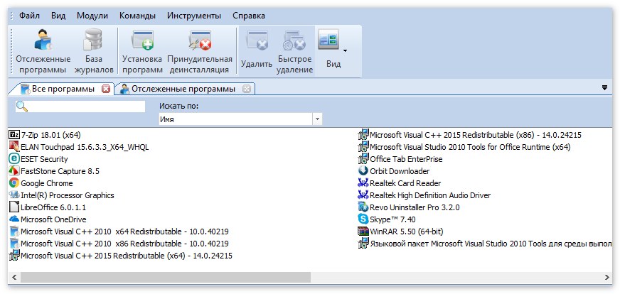Viewport: 620px width, 294px height.
Task: Close the Отслеженные программы tab
Action: 246,89
